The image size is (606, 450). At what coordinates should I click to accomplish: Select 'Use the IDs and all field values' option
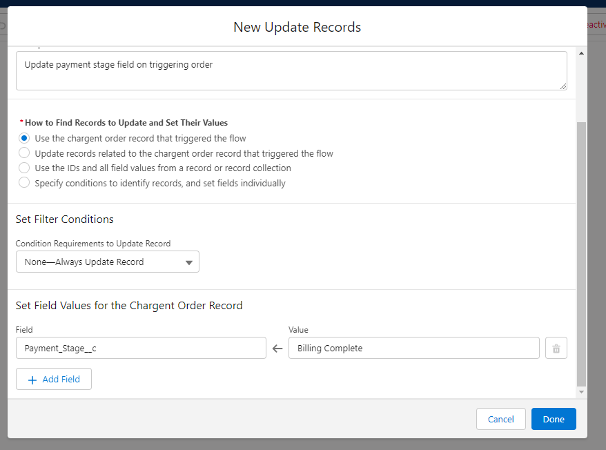pos(24,168)
